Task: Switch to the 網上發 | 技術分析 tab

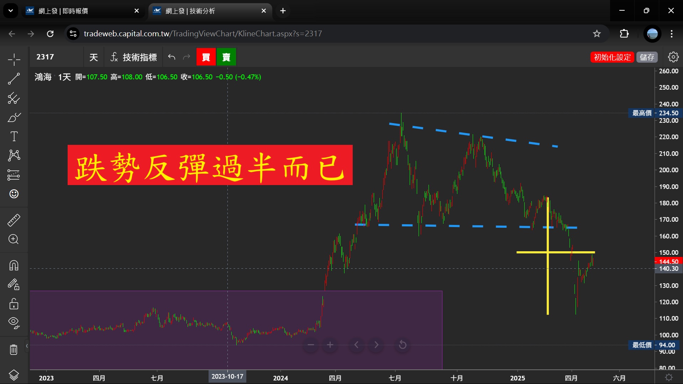Action: (x=210, y=11)
